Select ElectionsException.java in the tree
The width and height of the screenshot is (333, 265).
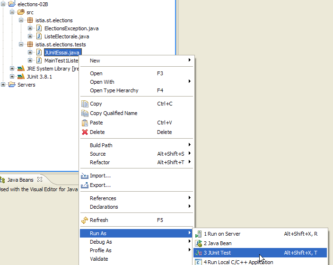pyautogui.click(x=71, y=28)
